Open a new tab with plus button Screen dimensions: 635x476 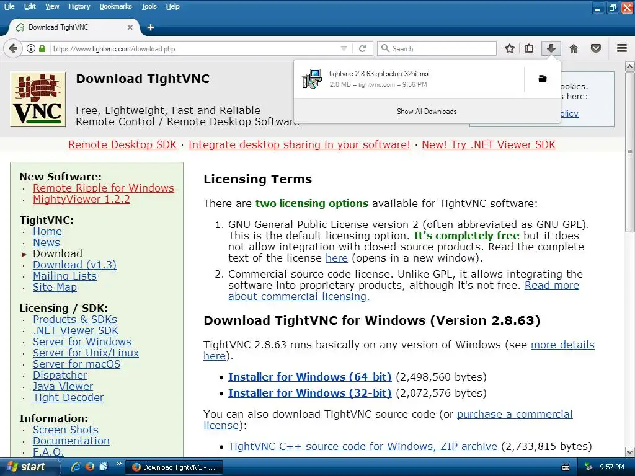tap(151, 27)
